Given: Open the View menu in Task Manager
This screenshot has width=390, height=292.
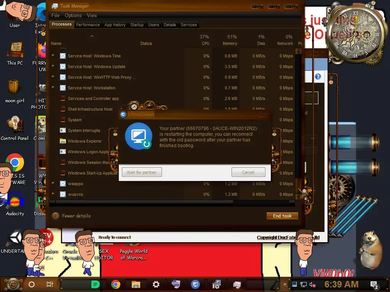Looking at the screenshot, I should [x=92, y=15].
